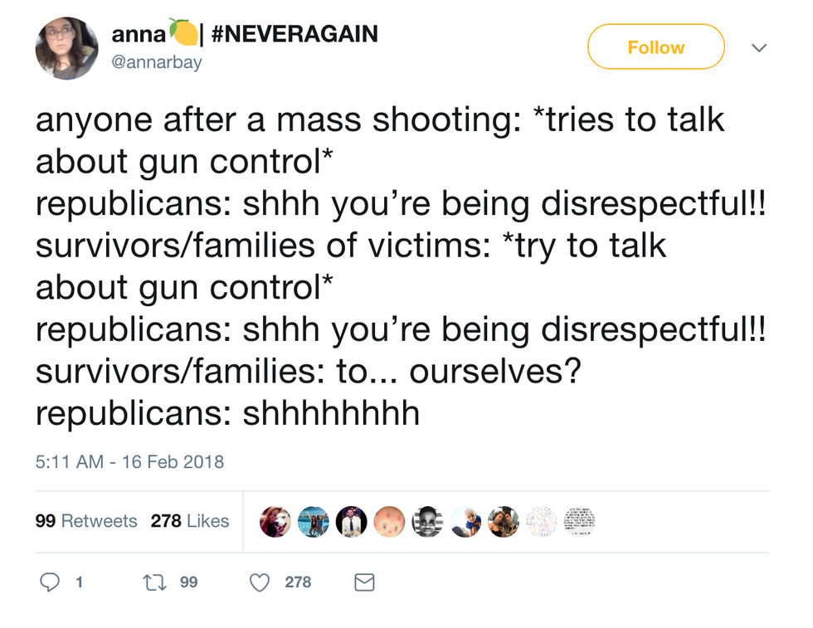Like the tweet with the heart icon
Screen dimensions: 813x628
(261, 582)
